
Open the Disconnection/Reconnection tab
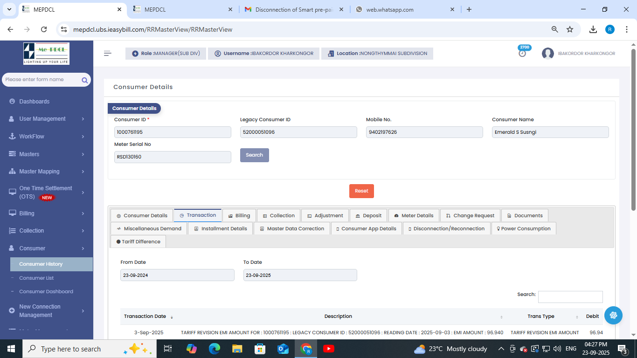coord(447,228)
